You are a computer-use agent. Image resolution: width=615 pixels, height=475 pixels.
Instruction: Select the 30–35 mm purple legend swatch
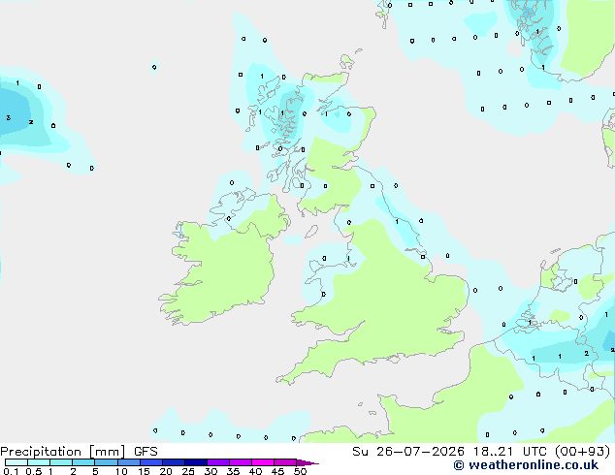click(218, 462)
